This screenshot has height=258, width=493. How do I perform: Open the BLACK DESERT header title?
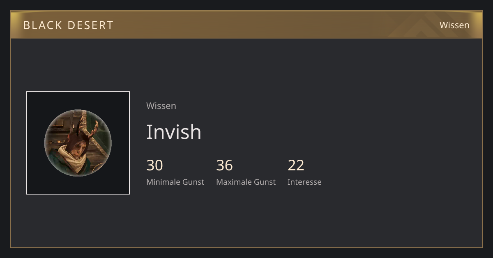point(68,25)
